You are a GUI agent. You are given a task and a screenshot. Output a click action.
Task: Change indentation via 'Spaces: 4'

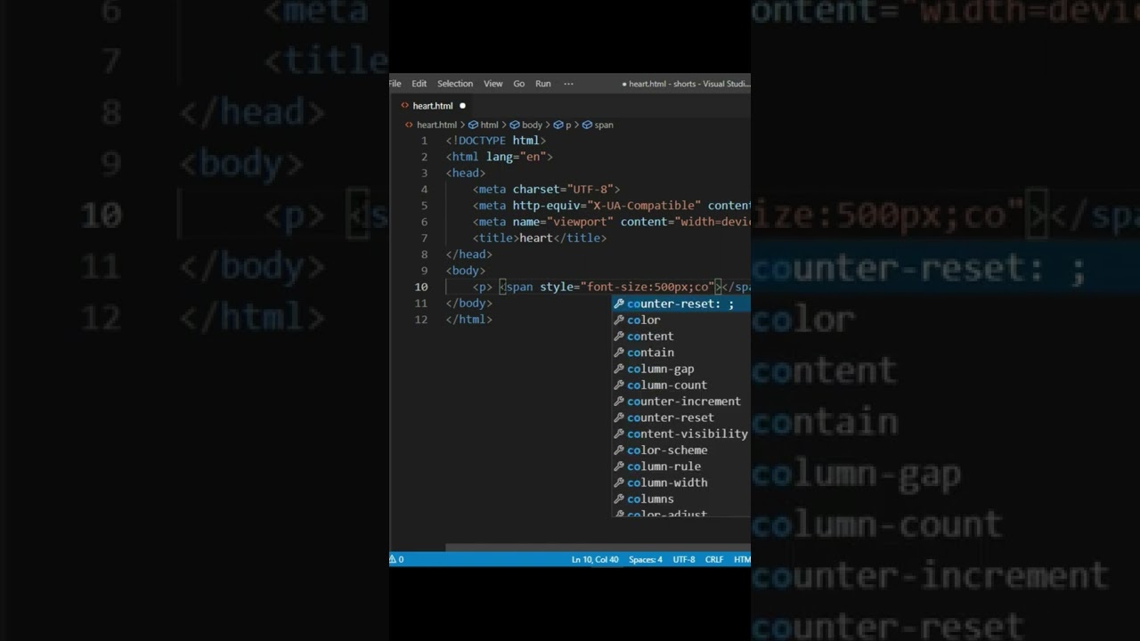tap(646, 559)
